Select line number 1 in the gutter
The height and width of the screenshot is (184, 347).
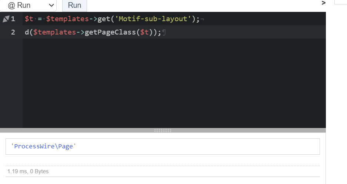click(13, 19)
